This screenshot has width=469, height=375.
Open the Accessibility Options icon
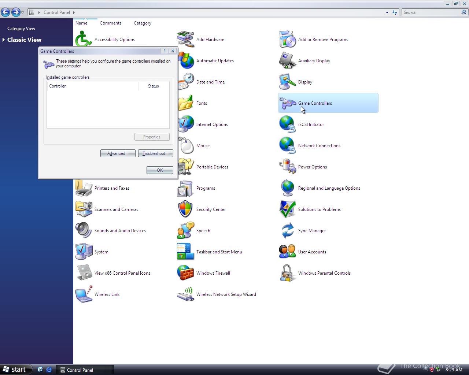click(x=84, y=39)
